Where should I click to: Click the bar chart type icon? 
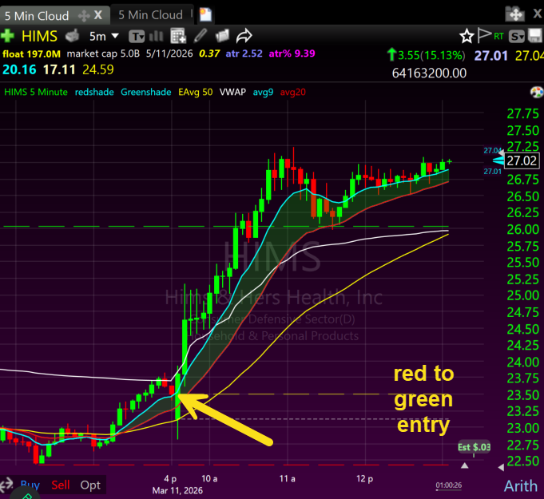(157, 36)
